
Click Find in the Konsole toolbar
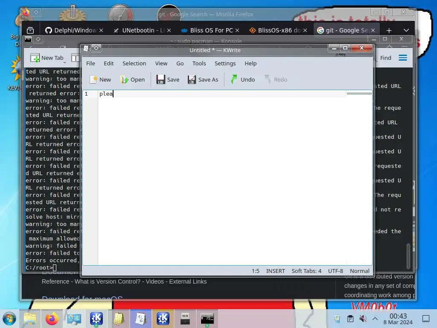click(x=386, y=58)
